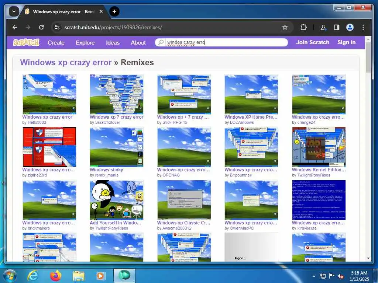Open the logon... gray thumbnail

click(251, 247)
